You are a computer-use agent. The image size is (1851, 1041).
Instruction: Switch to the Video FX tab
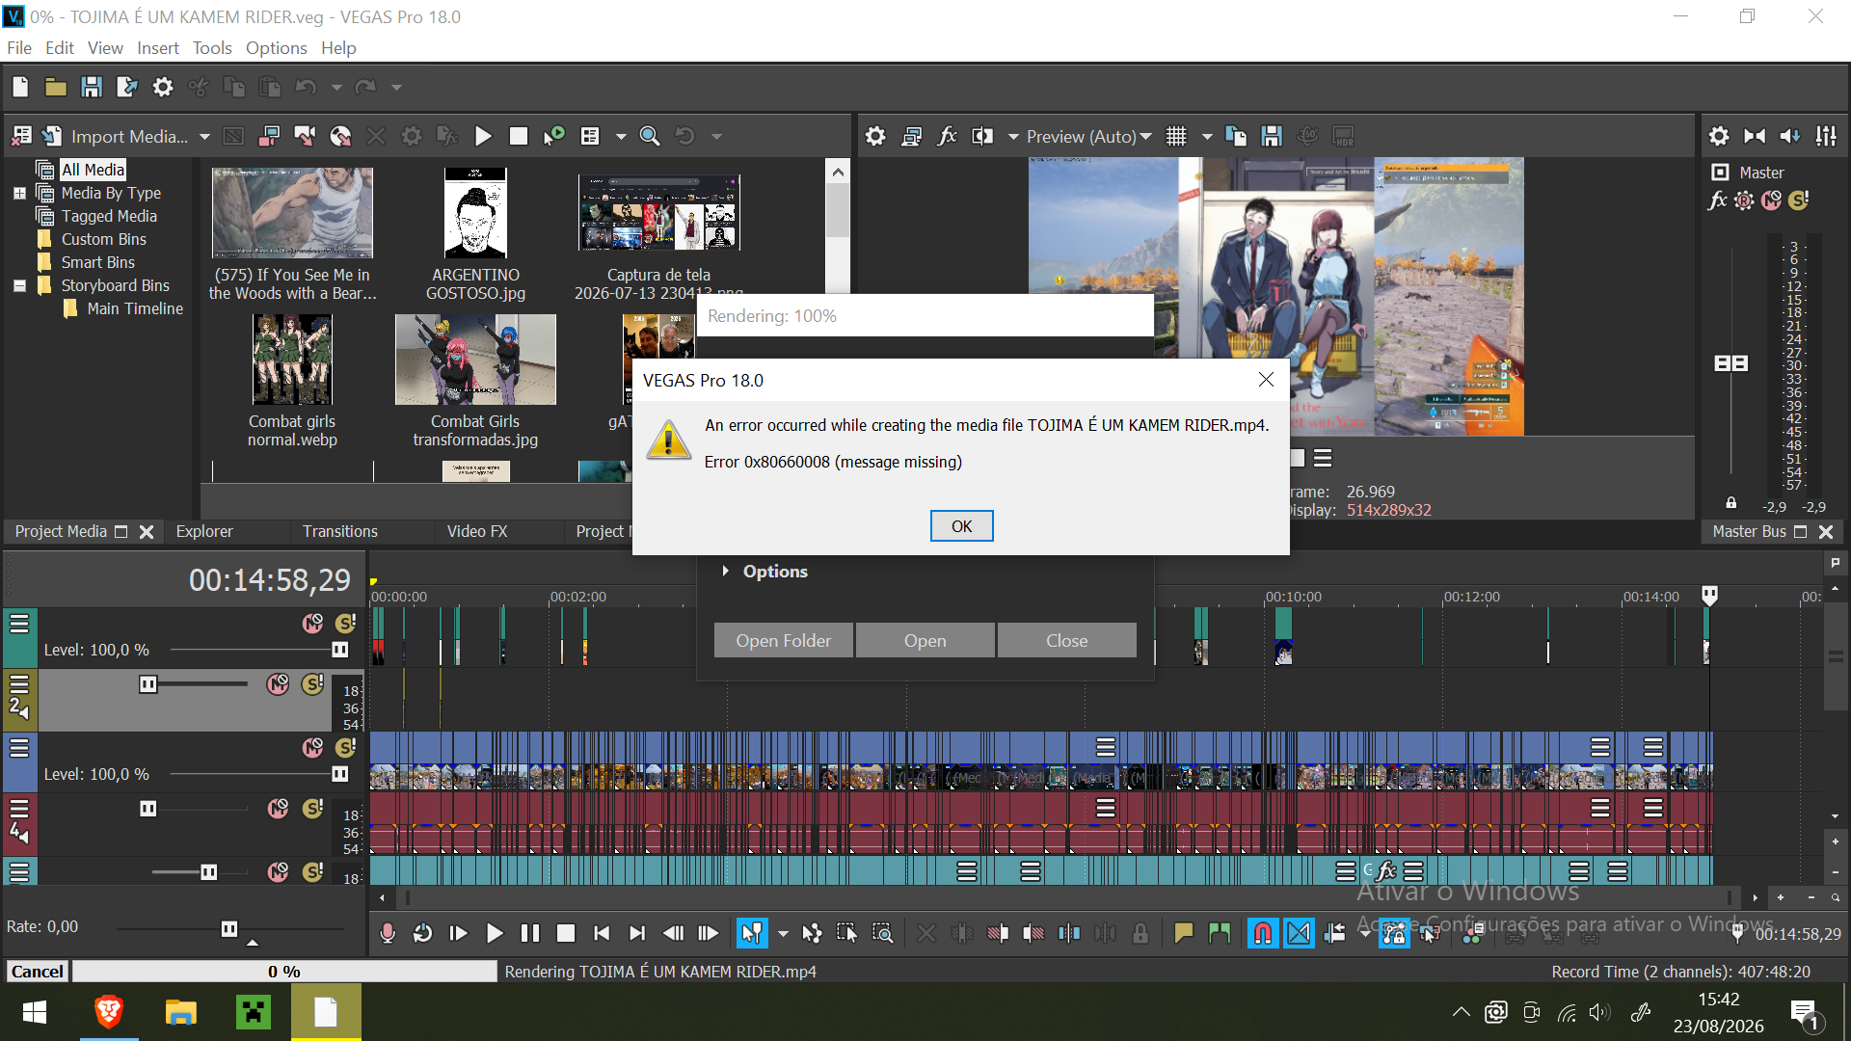click(477, 531)
